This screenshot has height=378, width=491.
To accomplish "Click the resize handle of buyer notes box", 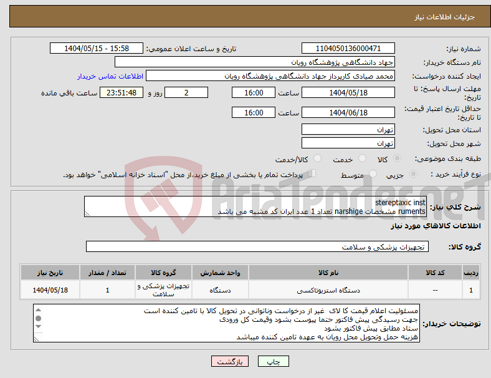I will click(36, 339).
